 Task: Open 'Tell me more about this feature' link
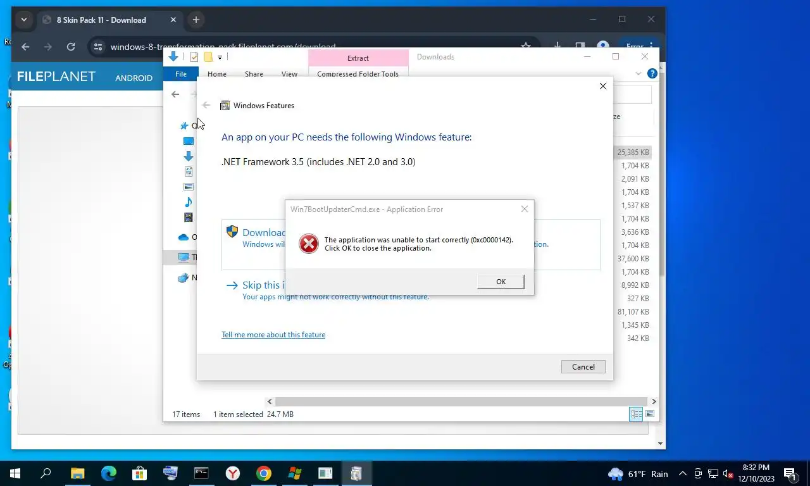click(273, 335)
